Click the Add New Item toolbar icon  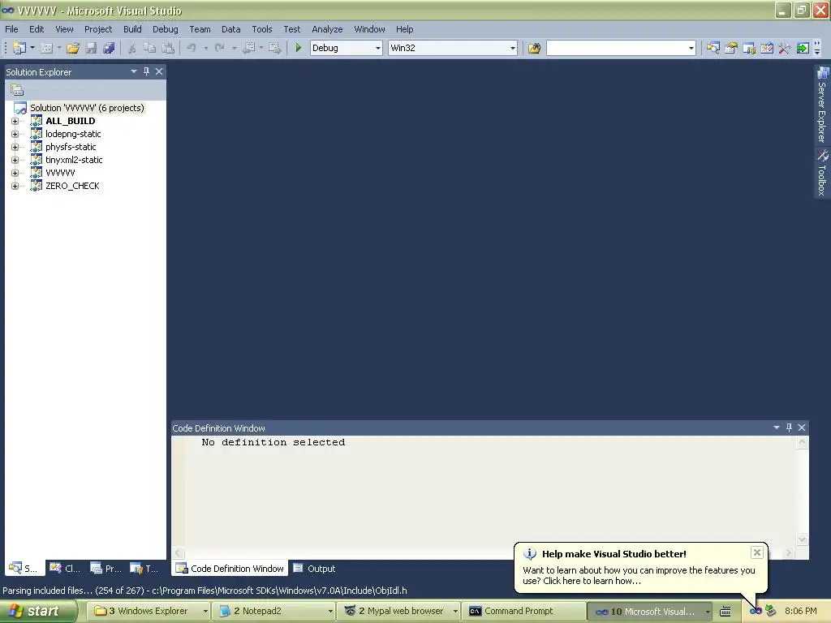46,48
